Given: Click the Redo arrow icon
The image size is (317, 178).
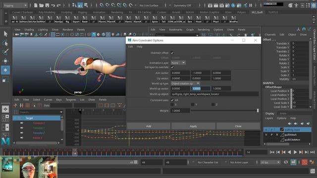Looking at the screenshot, I should [x=58, y=5].
